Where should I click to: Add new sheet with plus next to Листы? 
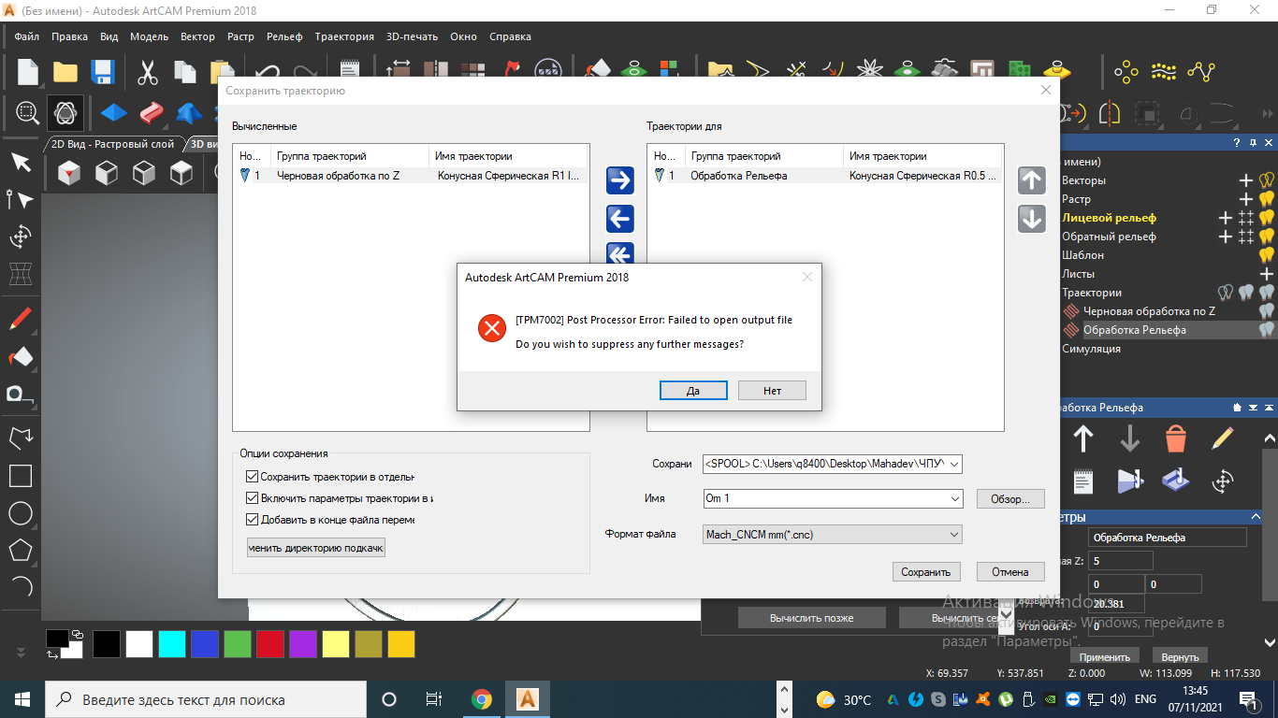(x=1267, y=274)
